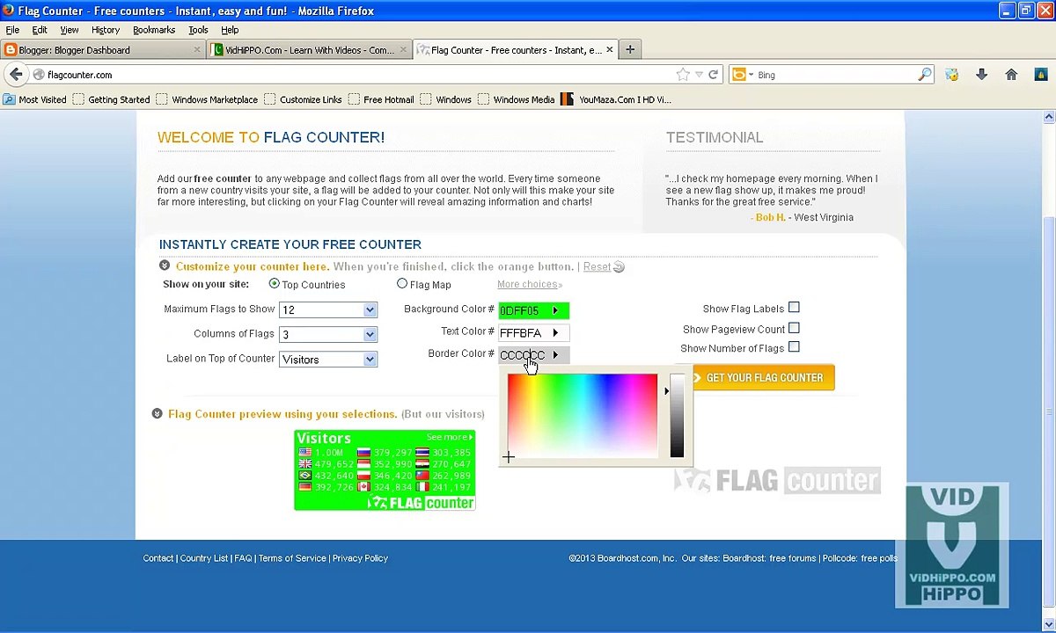The height and width of the screenshot is (633, 1056).
Task: Open the Tools menu
Action: 198,30
